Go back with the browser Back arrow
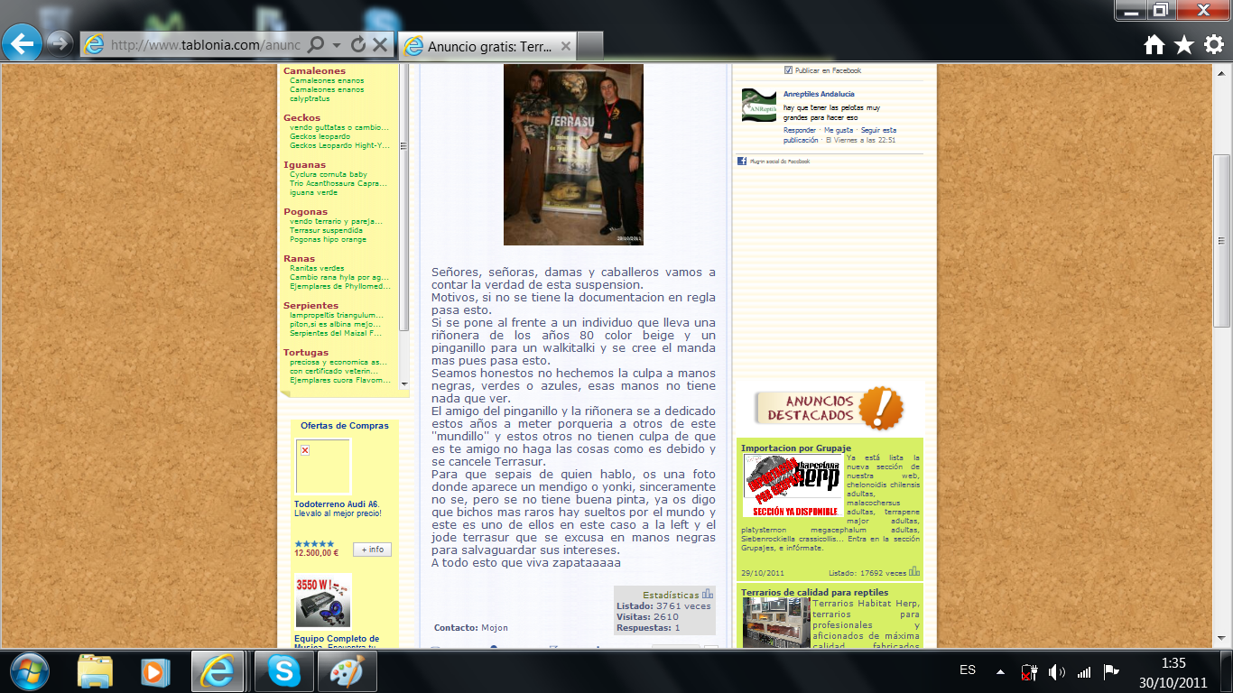The image size is (1233, 693). 22,42
